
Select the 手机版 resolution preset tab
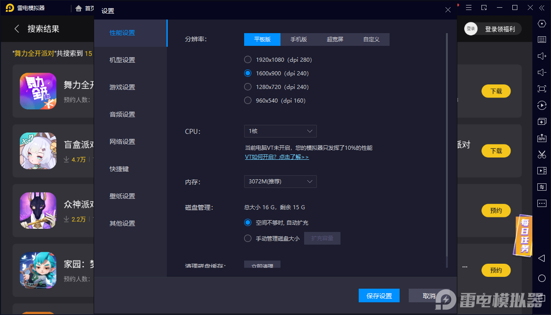299,39
